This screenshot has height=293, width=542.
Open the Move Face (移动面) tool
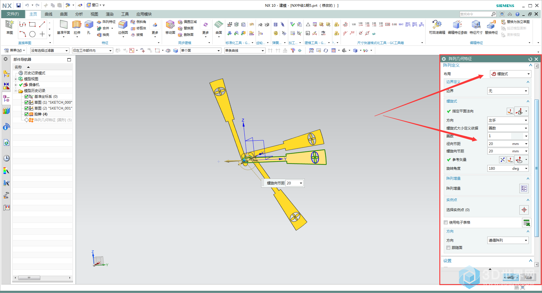coord(170,27)
